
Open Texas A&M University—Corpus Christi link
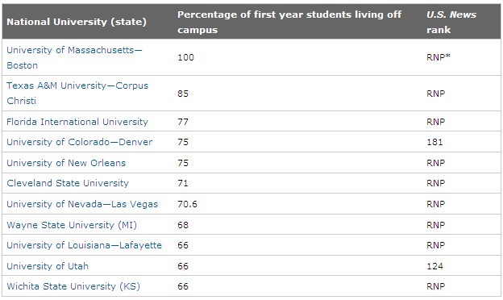coord(77,94)
